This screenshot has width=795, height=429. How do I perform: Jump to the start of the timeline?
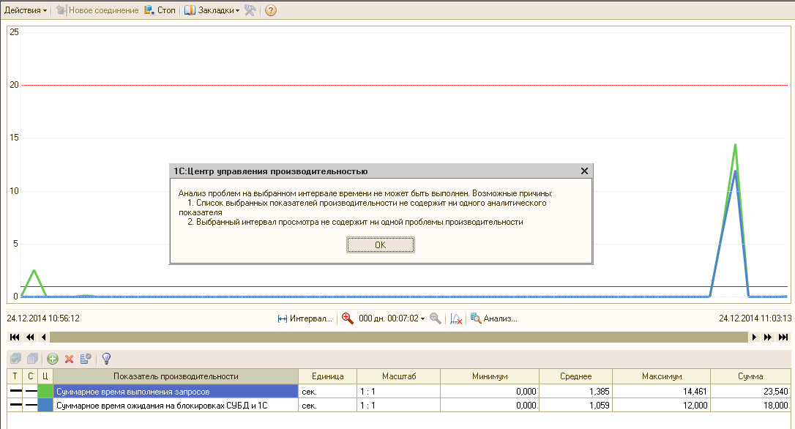point(15,337)
